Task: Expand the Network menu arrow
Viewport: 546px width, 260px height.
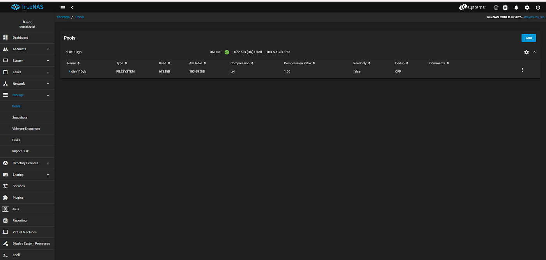Action: tap(48, 83)
